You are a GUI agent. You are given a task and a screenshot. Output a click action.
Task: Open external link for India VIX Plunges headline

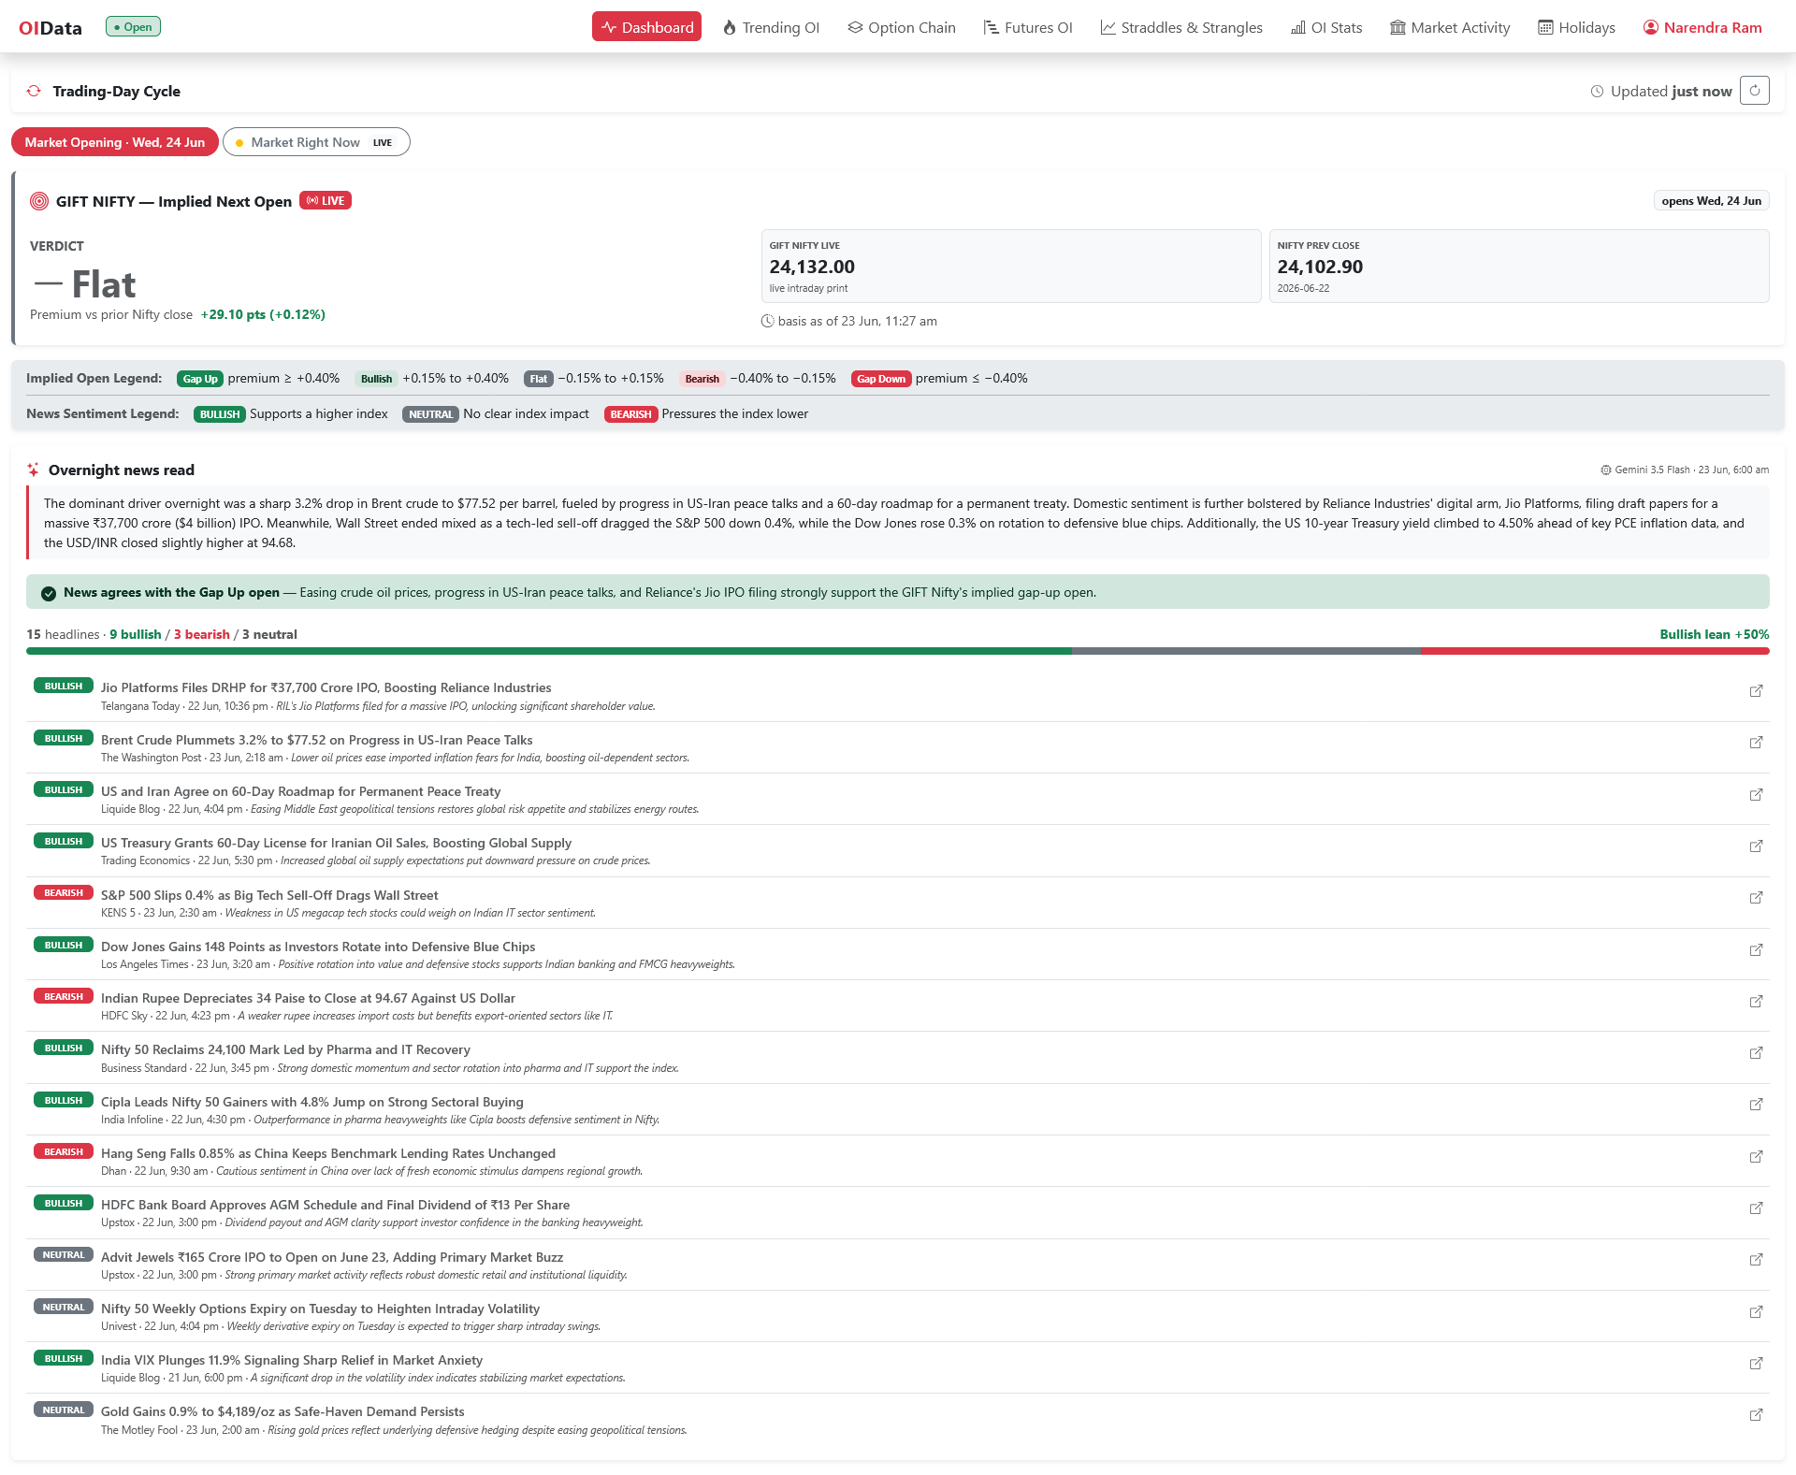1757,1364
